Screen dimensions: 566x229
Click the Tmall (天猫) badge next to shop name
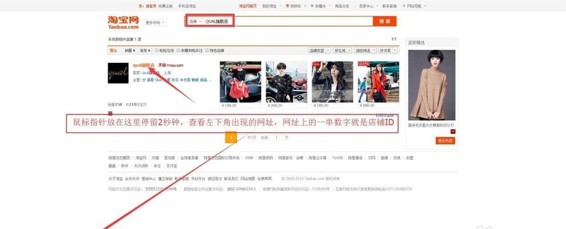[x=171, y=65]
